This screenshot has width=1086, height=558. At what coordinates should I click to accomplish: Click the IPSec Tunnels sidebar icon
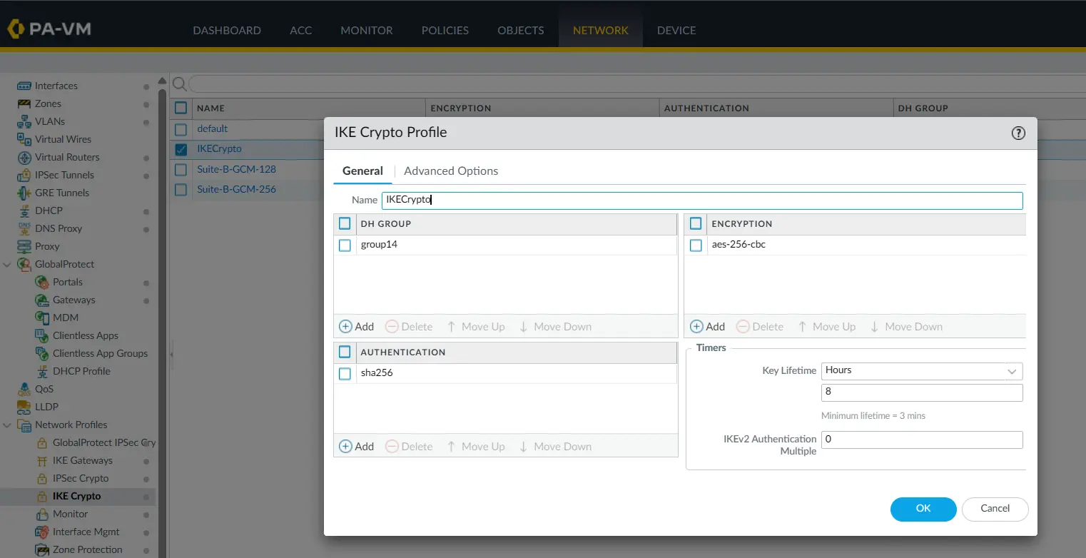click(24, 175)
